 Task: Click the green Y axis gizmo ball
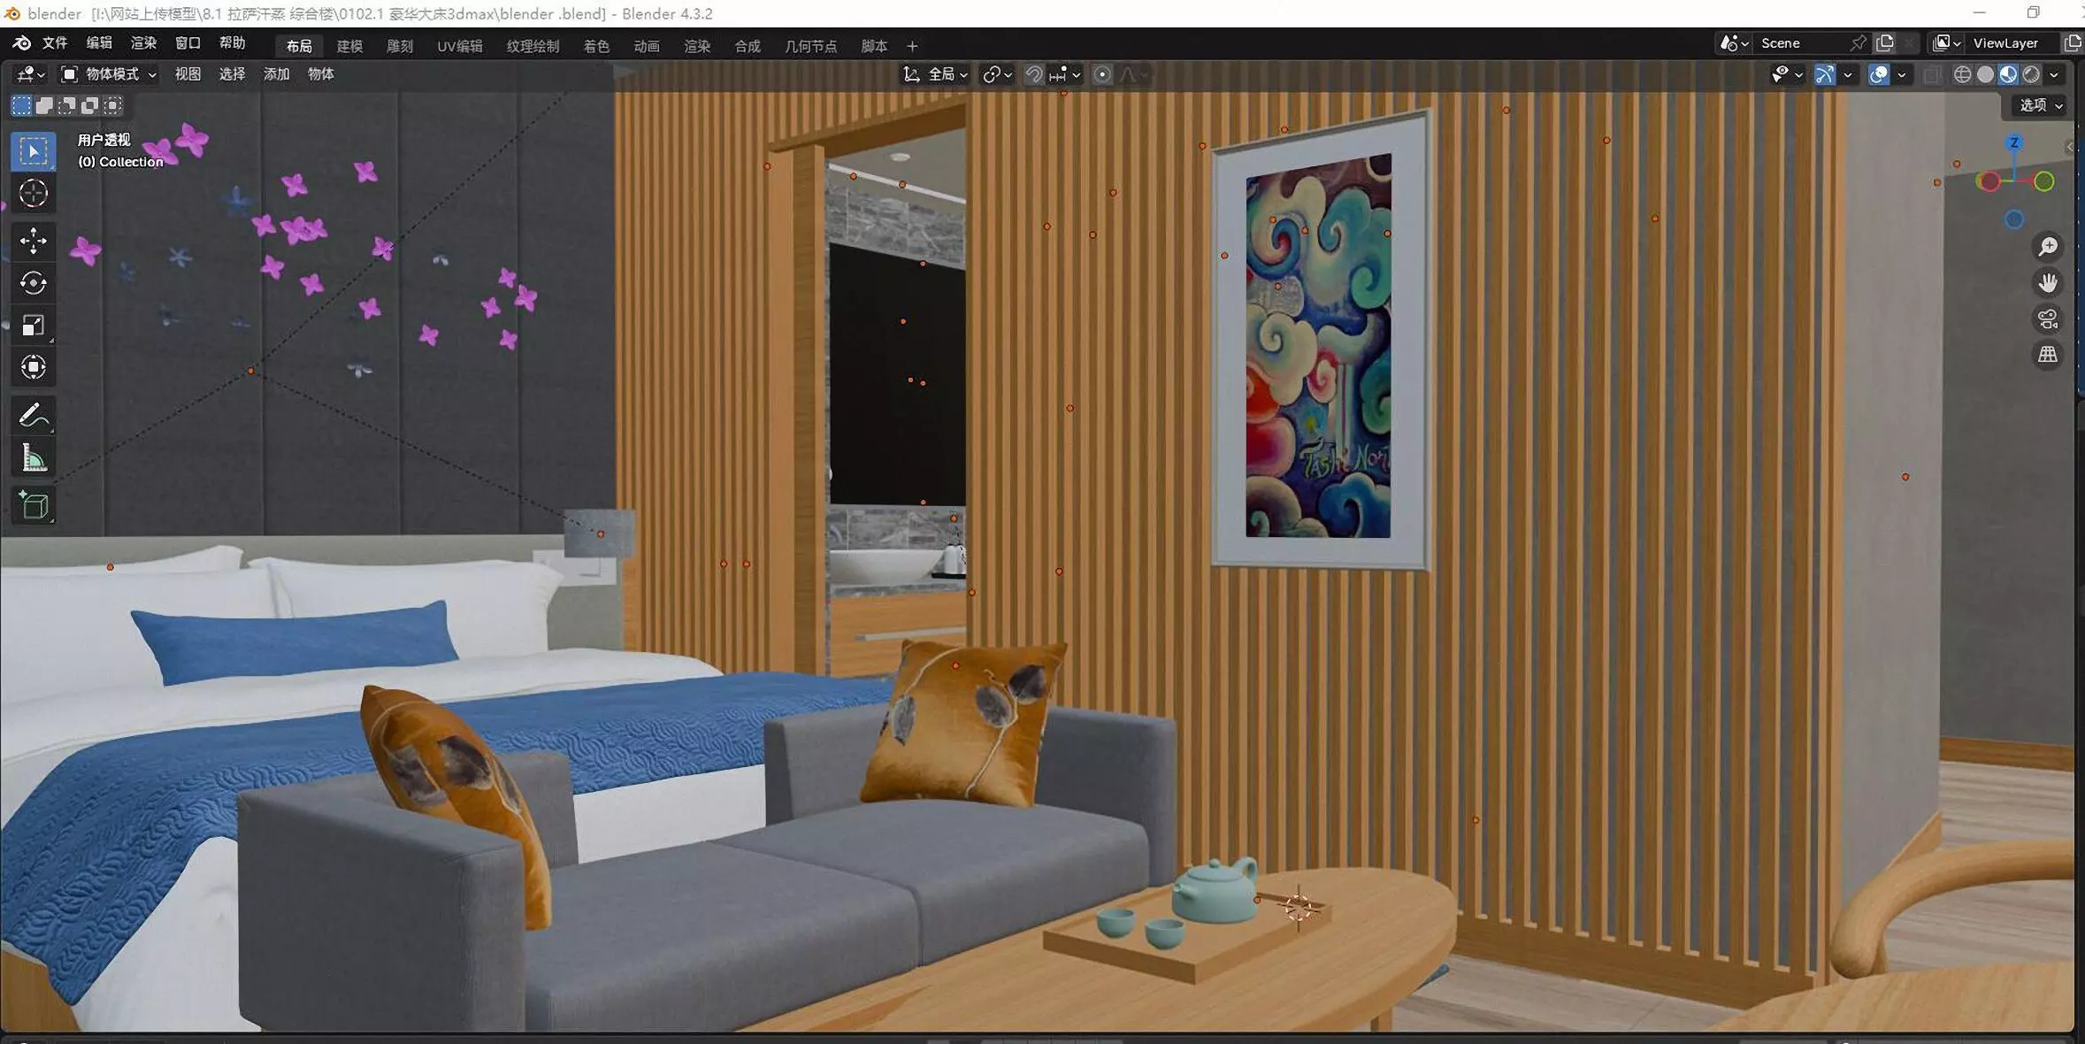(2043, 181)
